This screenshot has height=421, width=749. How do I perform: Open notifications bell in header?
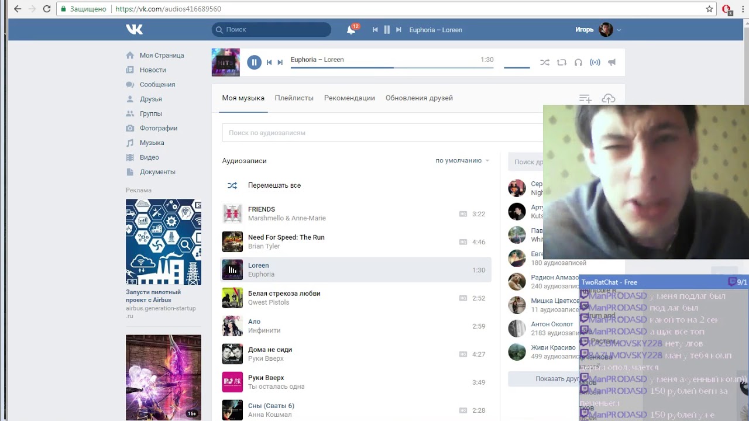351,30
